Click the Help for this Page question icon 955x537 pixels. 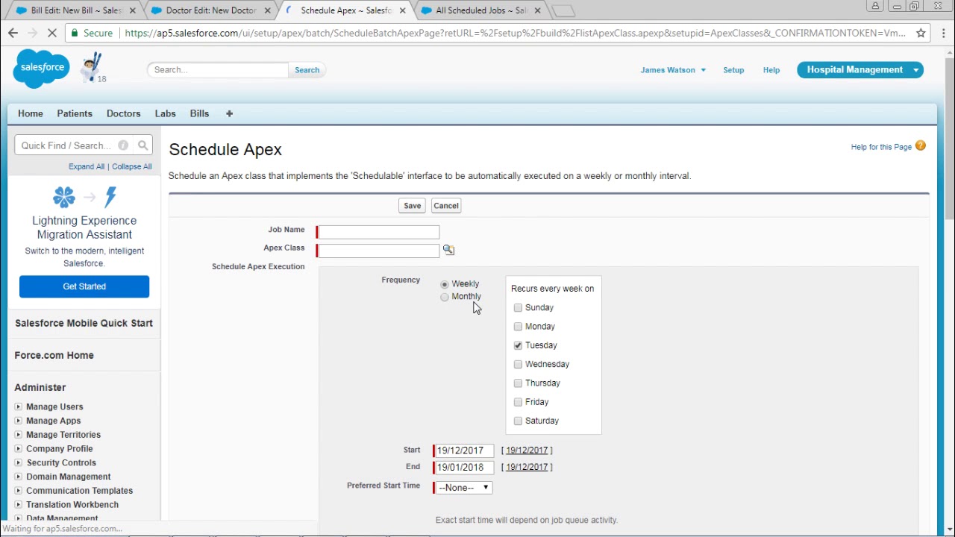tap(921, 146)
